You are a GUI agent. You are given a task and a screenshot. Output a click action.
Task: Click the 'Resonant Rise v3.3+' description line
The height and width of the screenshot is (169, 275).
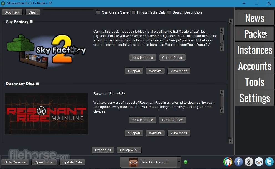coord(109,94)
